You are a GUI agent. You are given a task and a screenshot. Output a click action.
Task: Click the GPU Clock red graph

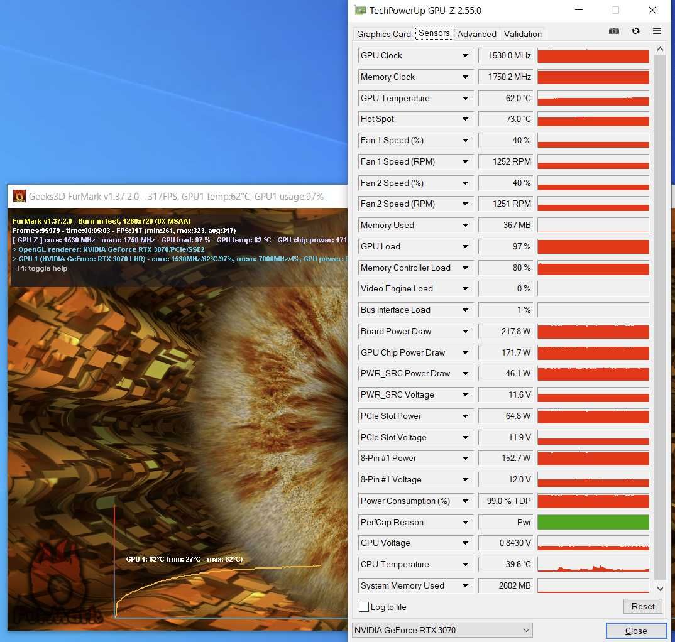tap(593, 56)
